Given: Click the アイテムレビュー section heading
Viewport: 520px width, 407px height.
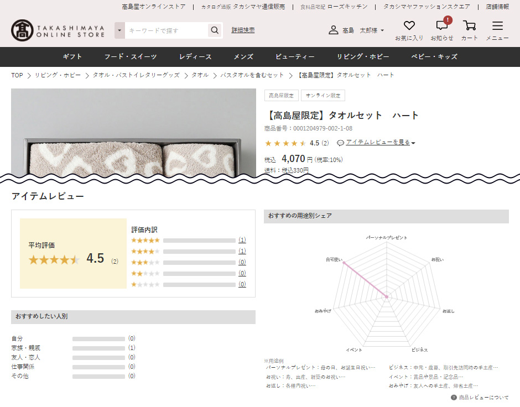Looking at the screenshot, I should coord(48,196).
